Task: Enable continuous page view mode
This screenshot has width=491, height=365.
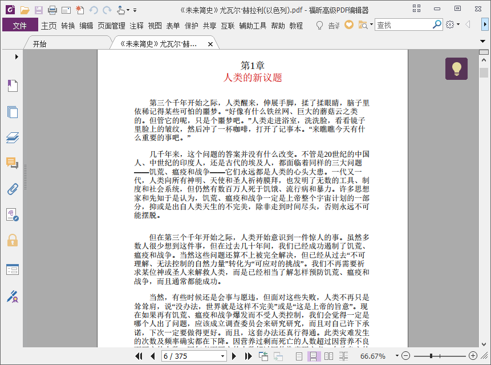Action: pos(314,356)
